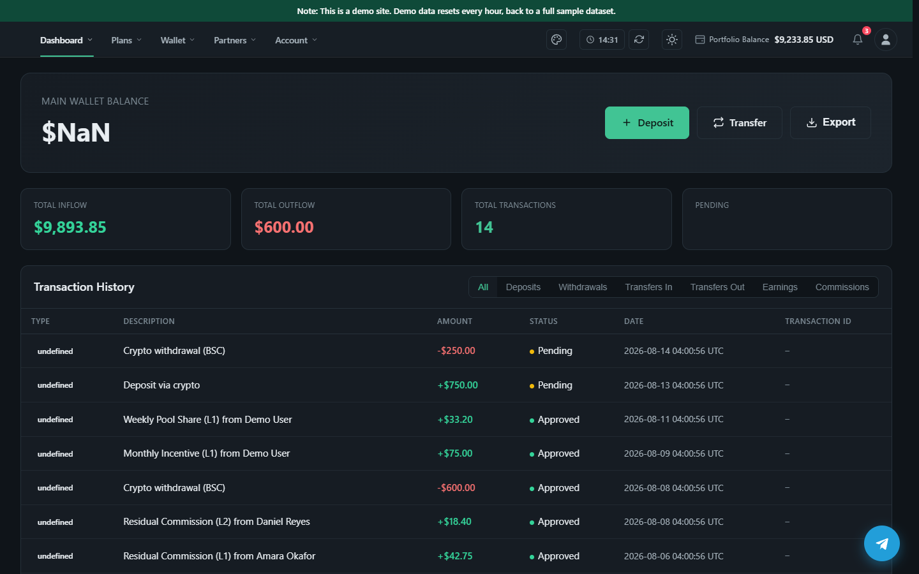Click the -$600.00 amount
This screenshot has height=574, width=919.
tap(456, 488)
